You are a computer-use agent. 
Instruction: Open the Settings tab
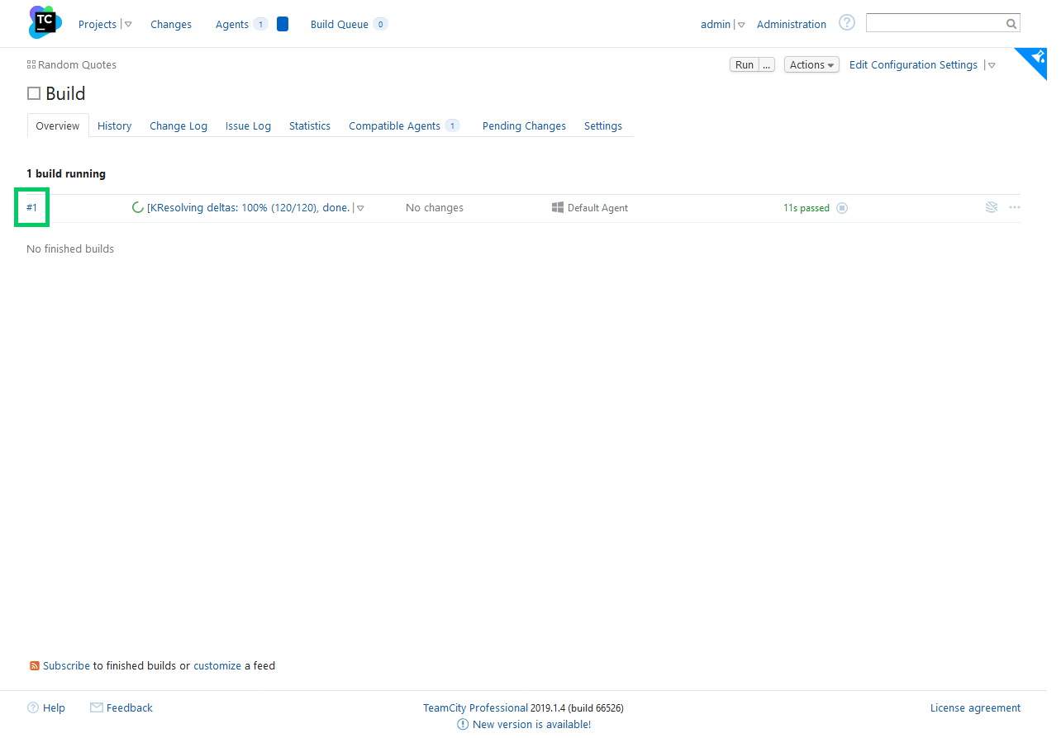603,125
